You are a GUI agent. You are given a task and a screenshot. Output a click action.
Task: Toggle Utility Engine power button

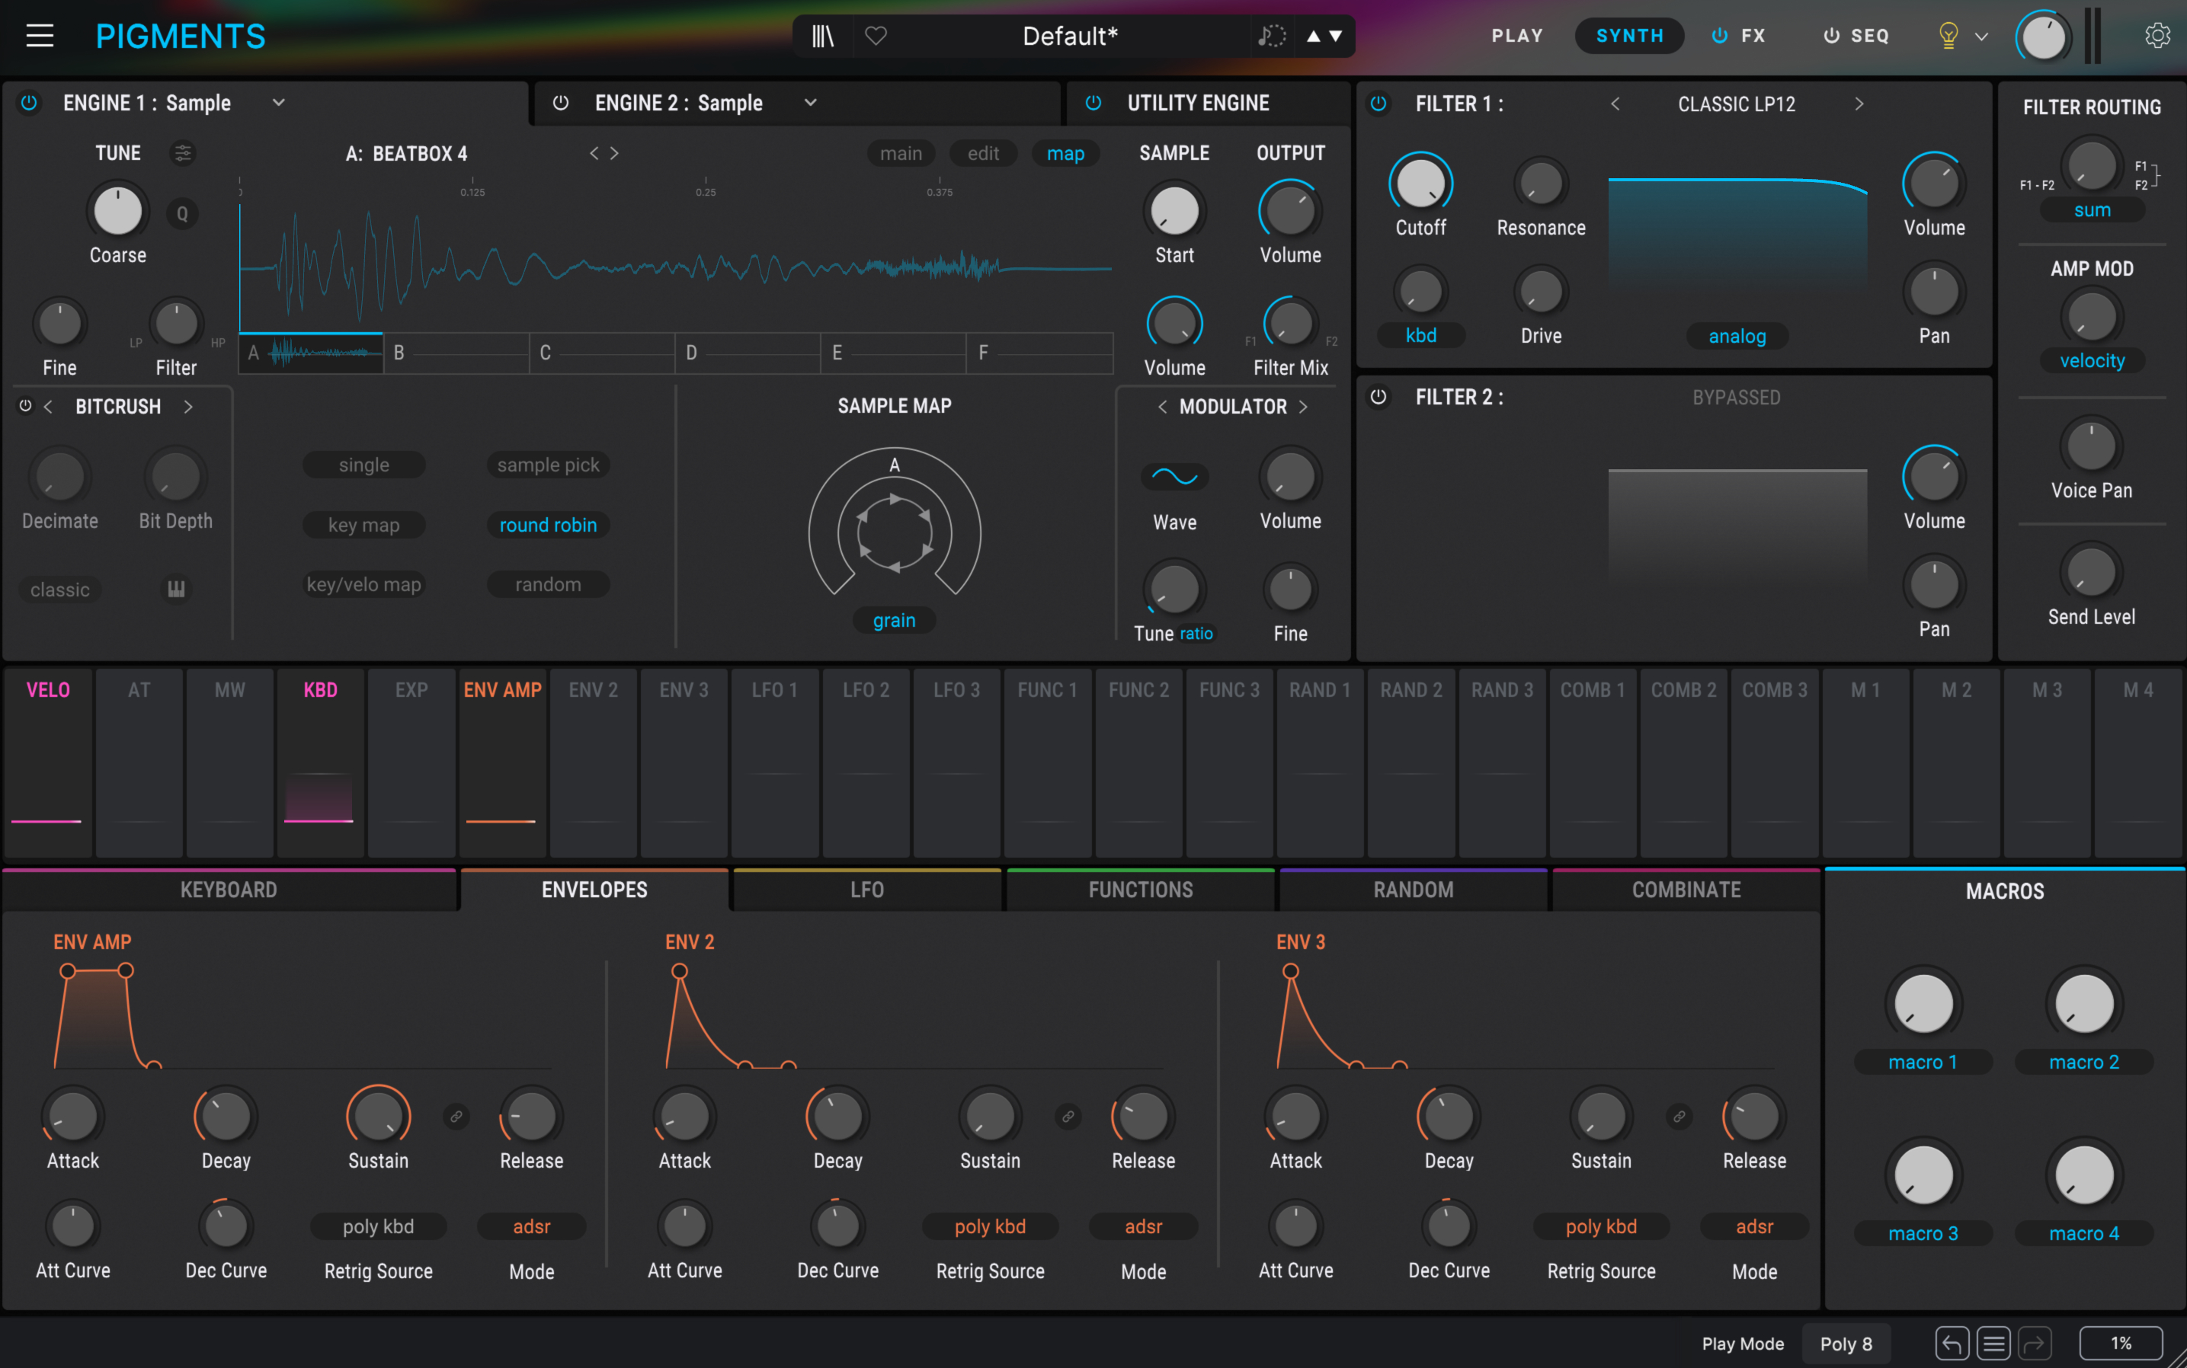point(1093,103)
